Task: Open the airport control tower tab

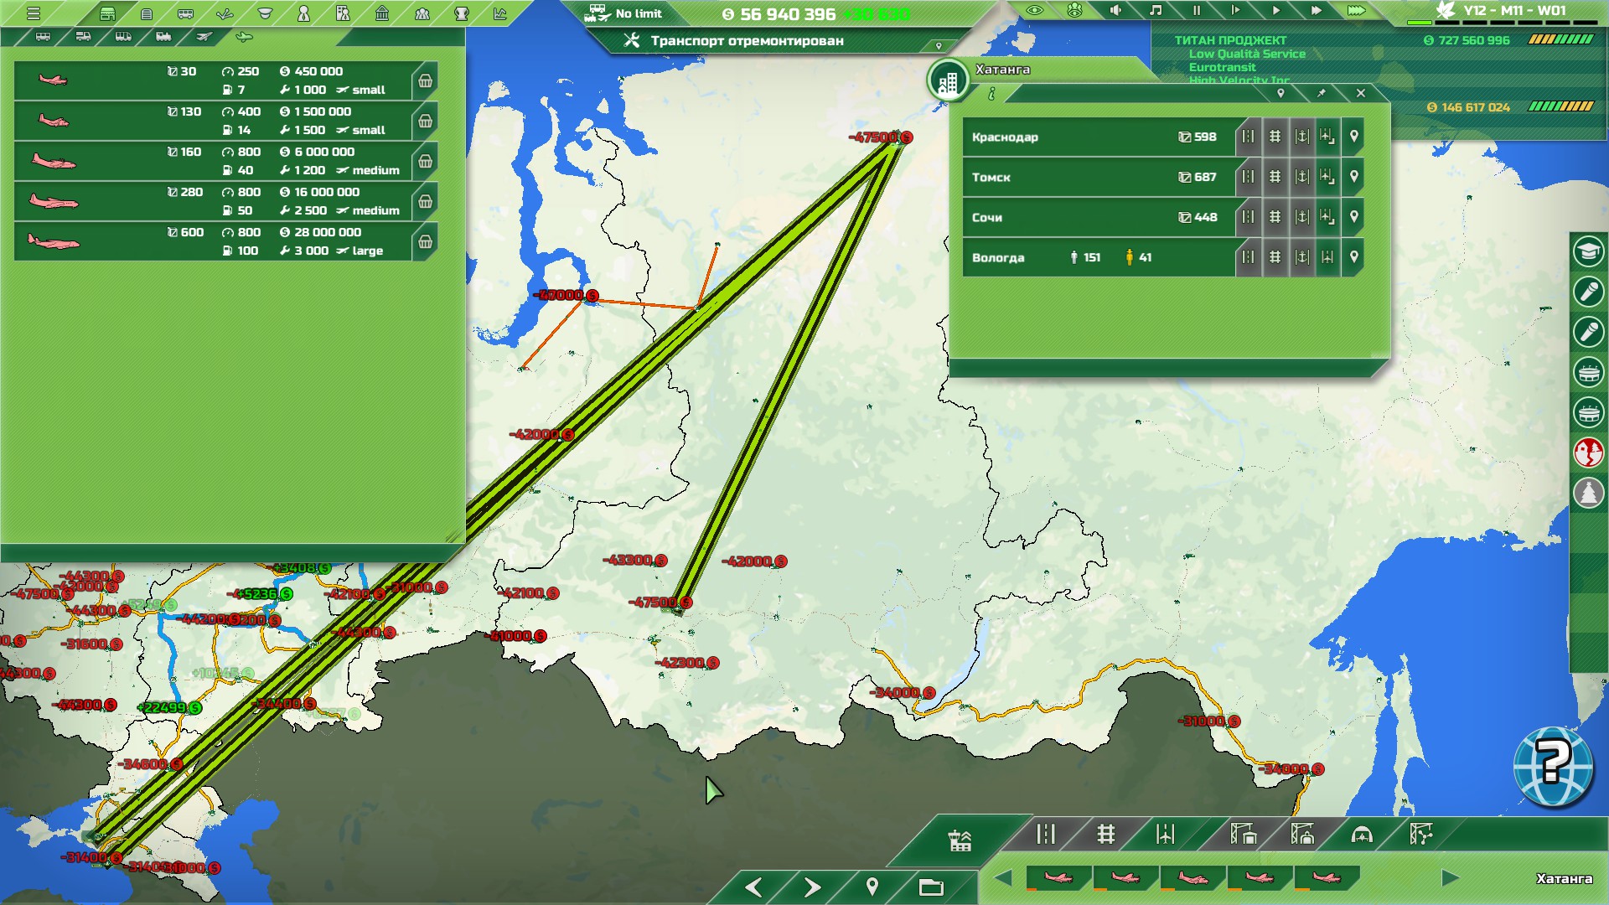Action: click(x=960, y=840)
